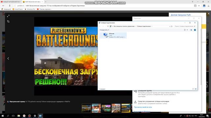The height and width of the screenshot is (118, 211).
Task: Open the 'Панель управления' YouTube bookmark
Action: pyautogui.click(x=44, y=9)
